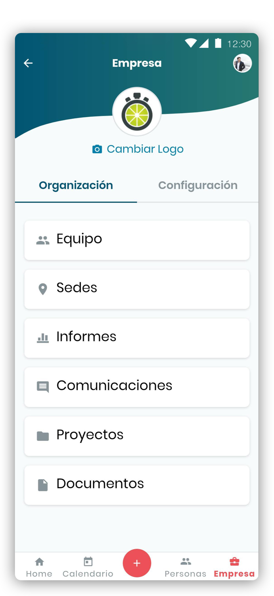Open the user profile avatar
The width and height of the screenshot is (274, 596).
[x=242, y=64]
